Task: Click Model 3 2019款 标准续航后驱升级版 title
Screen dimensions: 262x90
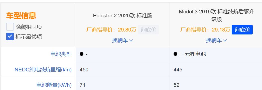Action: [x=217, y=16]
